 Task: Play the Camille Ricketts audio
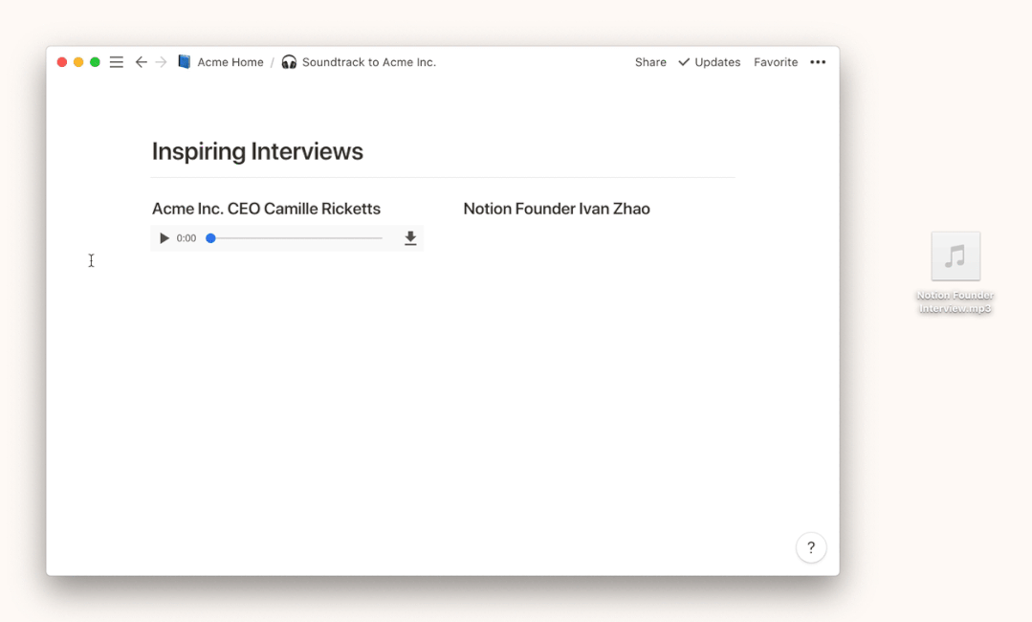click(x=165, y=238)
